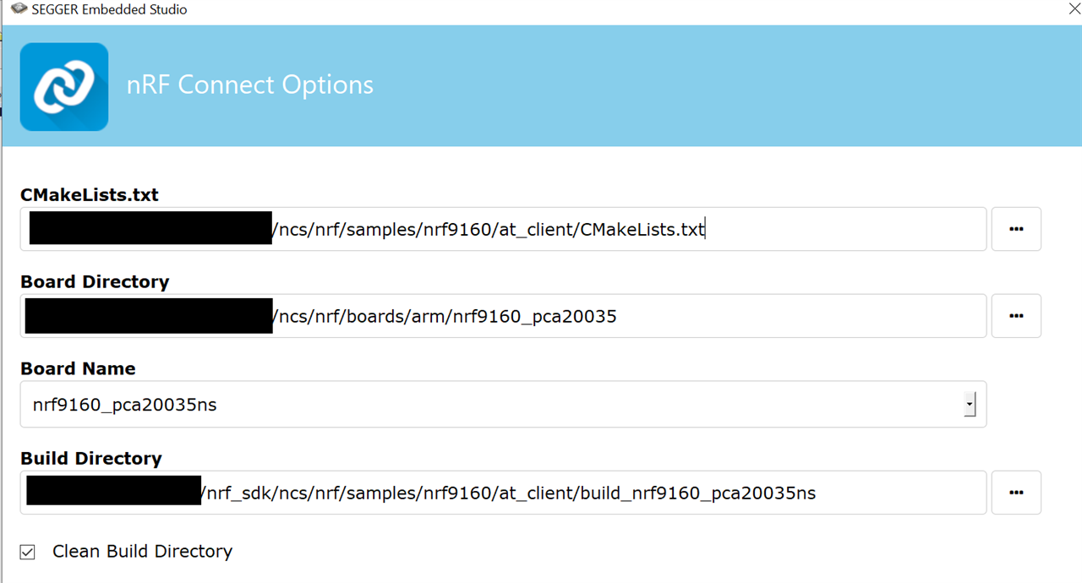Close the nRF Connect Options window
Image resolution: width=1082 pixels, height=583 pixels.
(1074, 9)
